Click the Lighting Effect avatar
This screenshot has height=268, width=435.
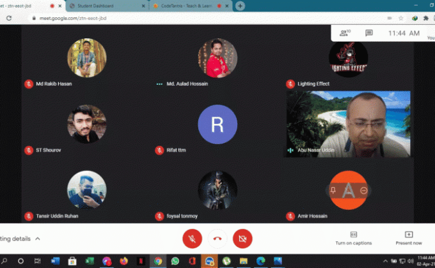pyautogui.click(x=348, y=59)
